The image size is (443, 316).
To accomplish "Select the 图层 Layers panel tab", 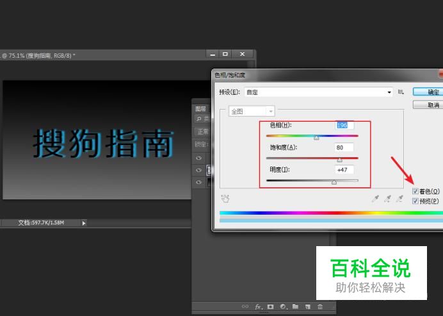I will coord(200,109).
